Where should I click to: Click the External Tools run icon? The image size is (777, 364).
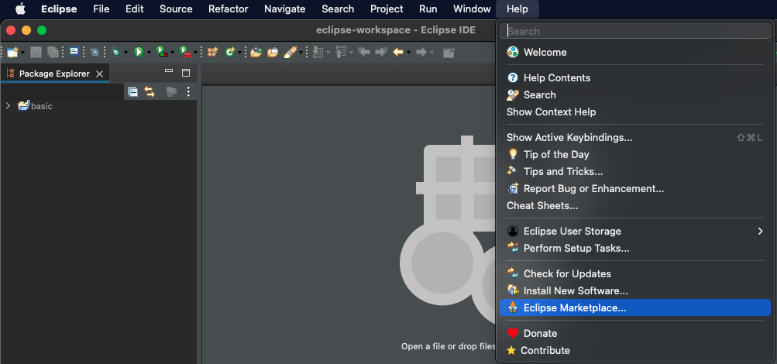pos(185,52)
